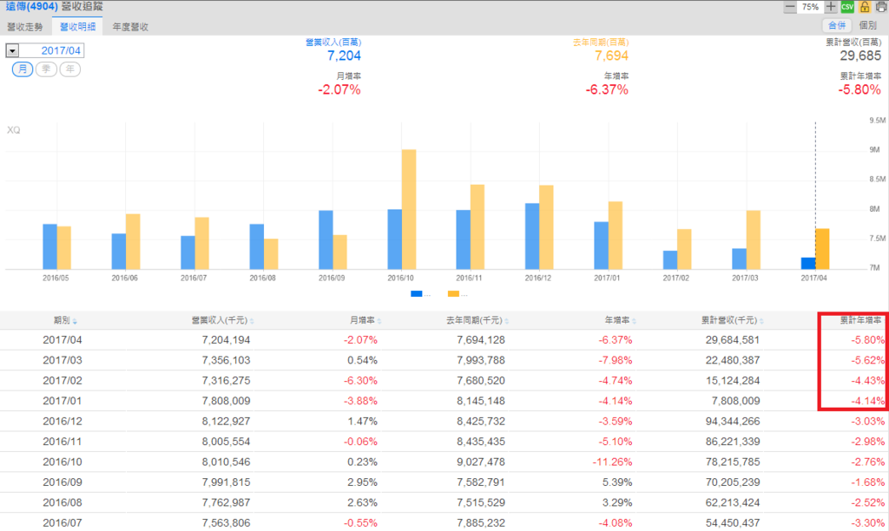
Task: Click the blue legend swatch below the chart
Action: (417, 293)
